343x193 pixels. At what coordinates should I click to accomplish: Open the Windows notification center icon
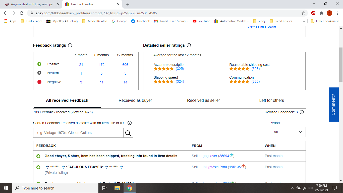(335, 188)
